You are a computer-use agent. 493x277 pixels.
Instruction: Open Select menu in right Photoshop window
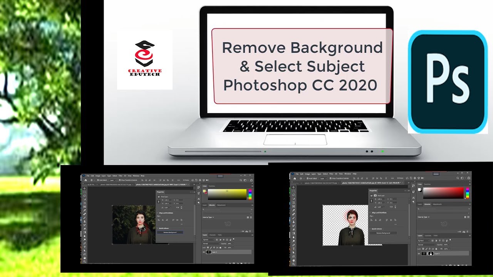[x=325, y=174]
